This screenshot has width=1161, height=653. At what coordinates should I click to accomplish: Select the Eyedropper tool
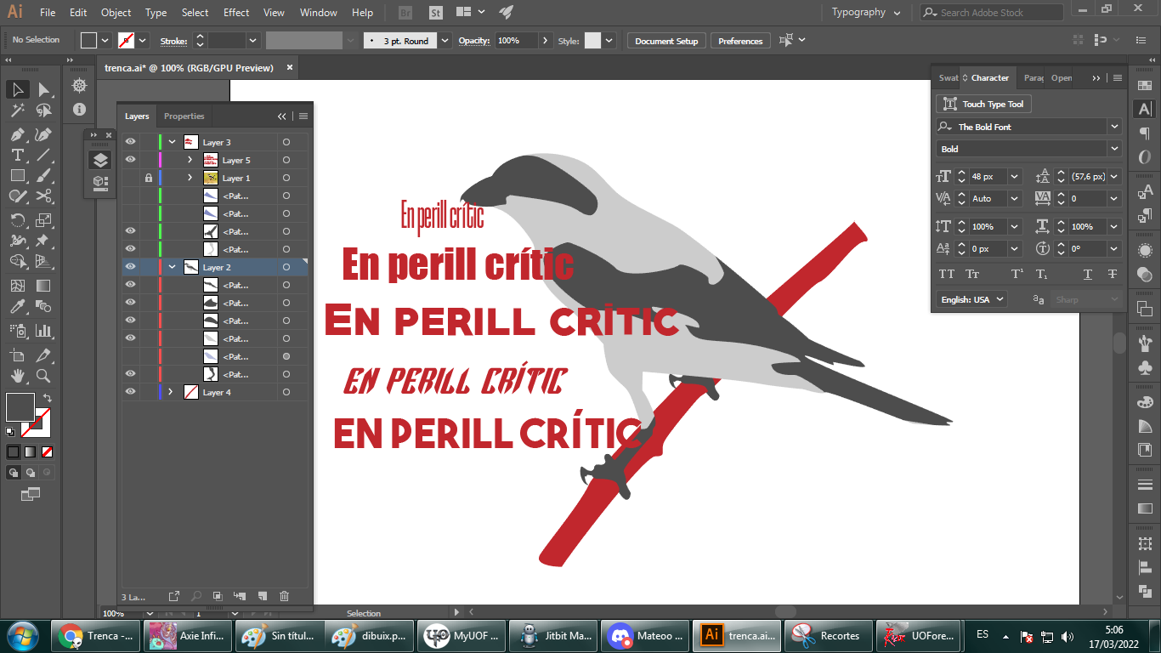[18, 307]
